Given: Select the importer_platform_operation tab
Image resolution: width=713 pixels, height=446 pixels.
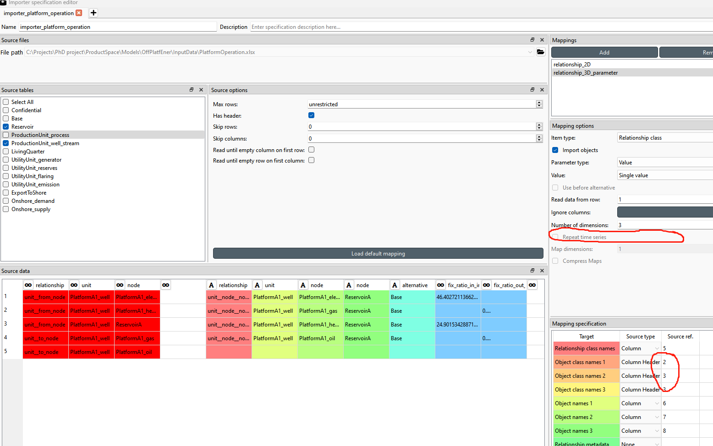Looking at the screenshot, I should coord(39,13).
